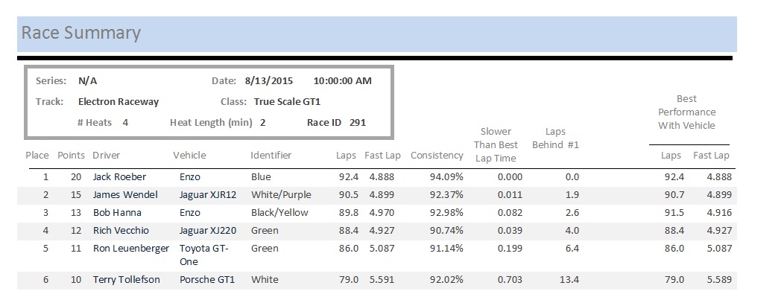Click slower-than-best value 0.082
Viewport: 784px width, 300px height.
point(510,213)
